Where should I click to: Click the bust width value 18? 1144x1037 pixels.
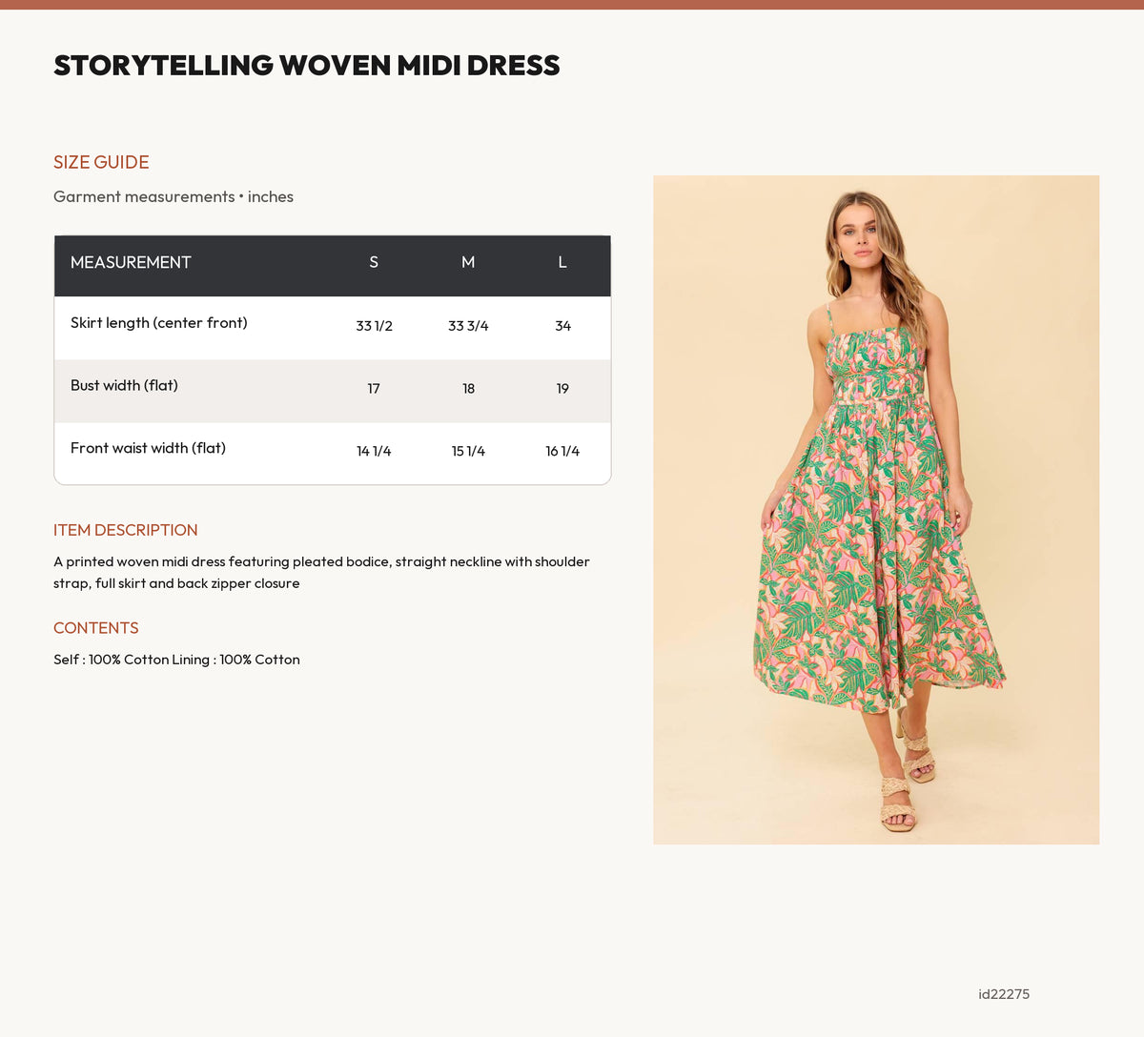(x=468, y=389)
